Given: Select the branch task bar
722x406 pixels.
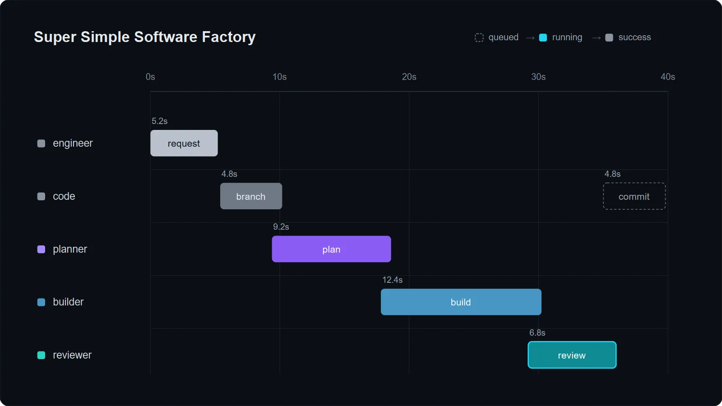Looking at the screenshot, I should click(x=251, y=196).
